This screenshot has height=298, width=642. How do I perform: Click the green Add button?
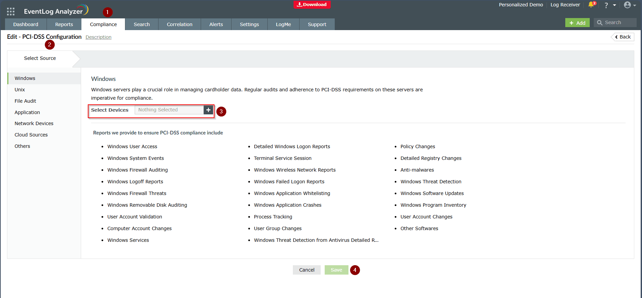[x=577, y=23]
